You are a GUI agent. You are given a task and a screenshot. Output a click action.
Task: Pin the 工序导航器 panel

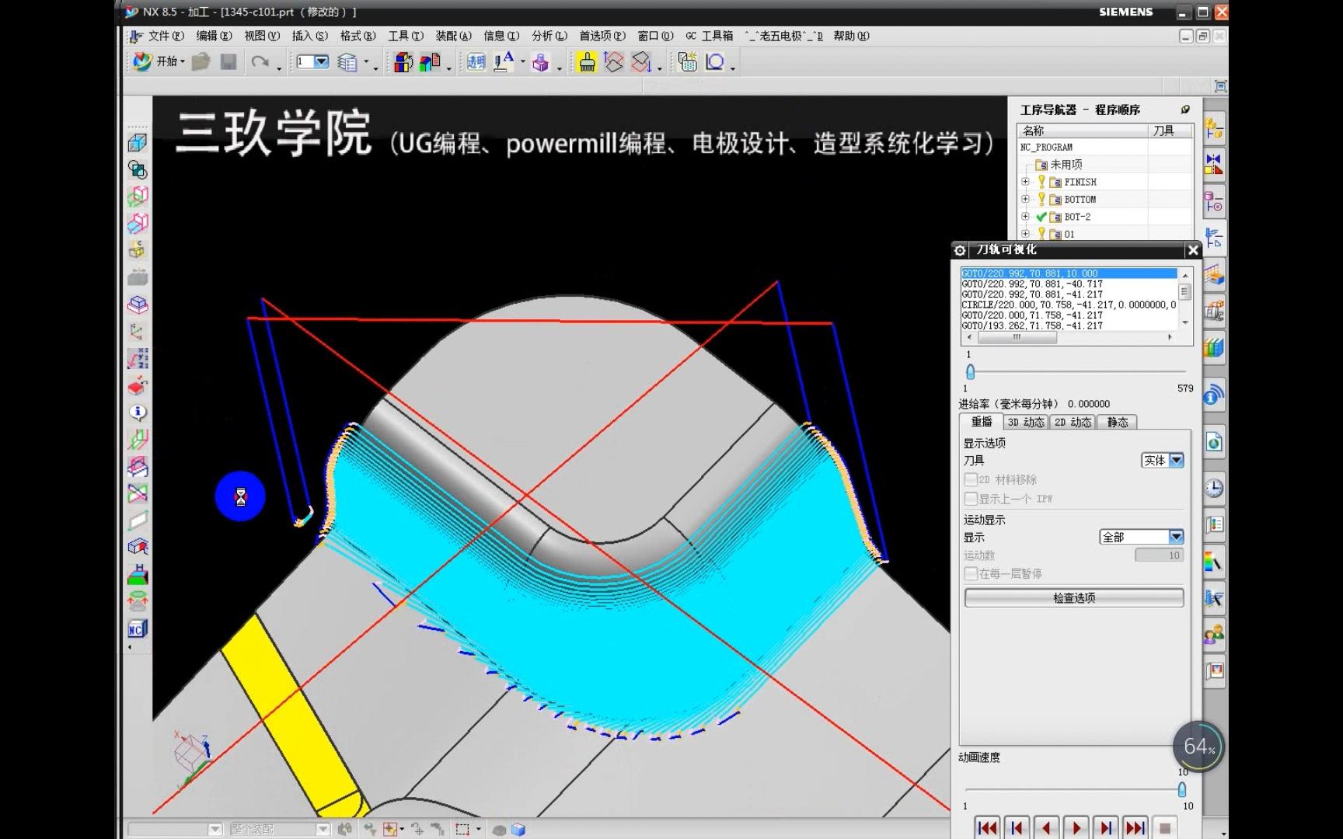1184,110
